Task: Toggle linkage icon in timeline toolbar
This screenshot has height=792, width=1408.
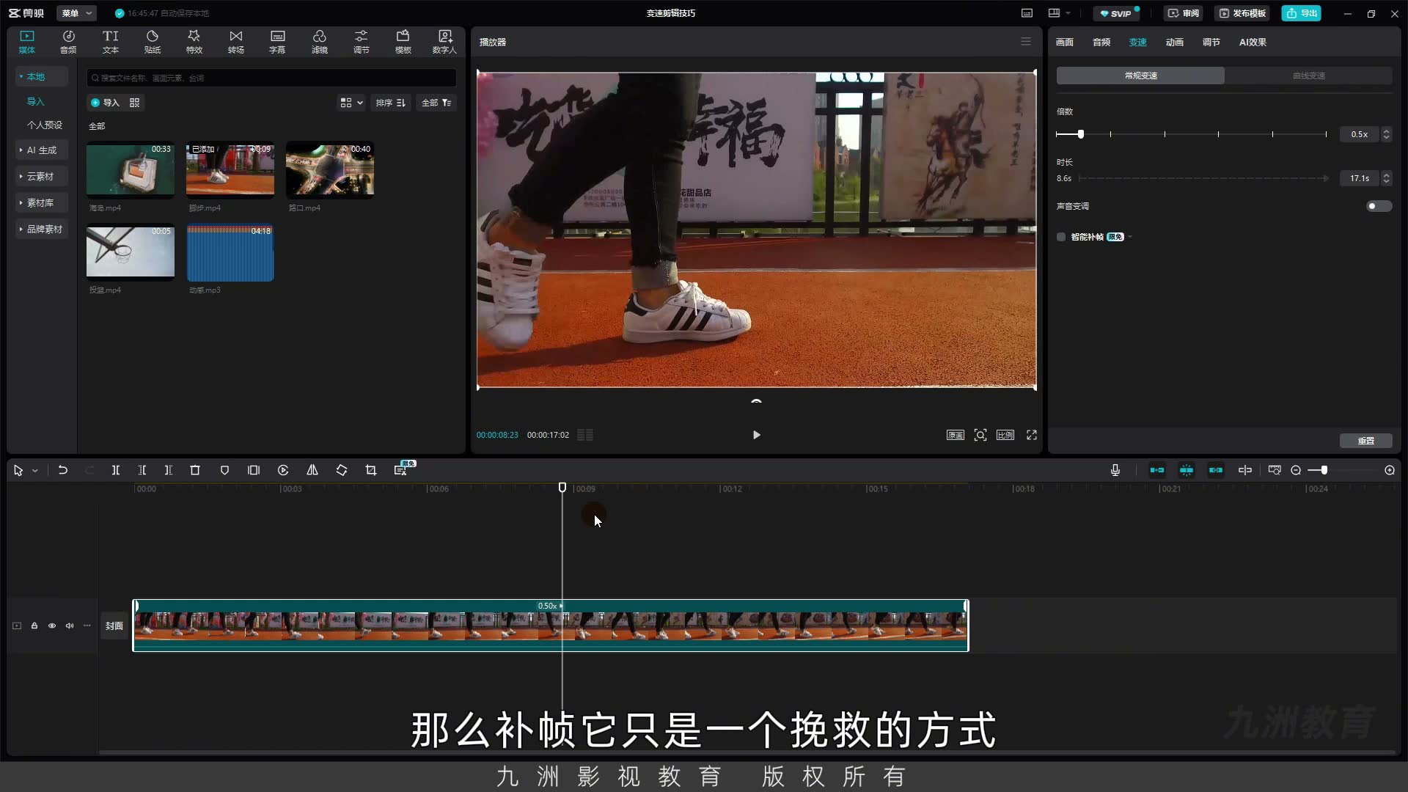Action: pyautogui.click(x=1216, y=470)
